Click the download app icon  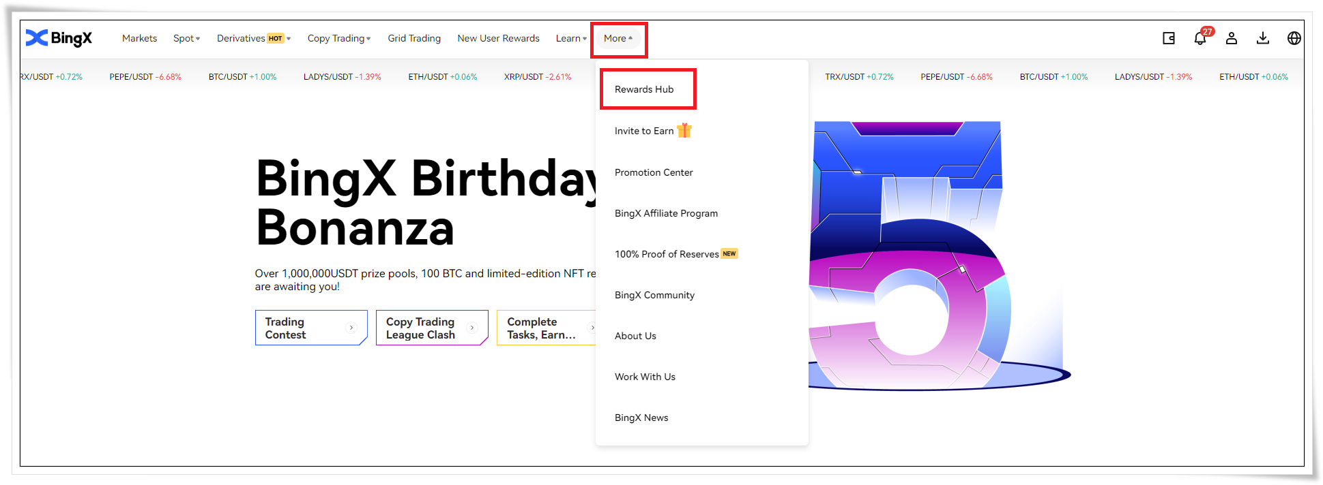coord(1263,38)
